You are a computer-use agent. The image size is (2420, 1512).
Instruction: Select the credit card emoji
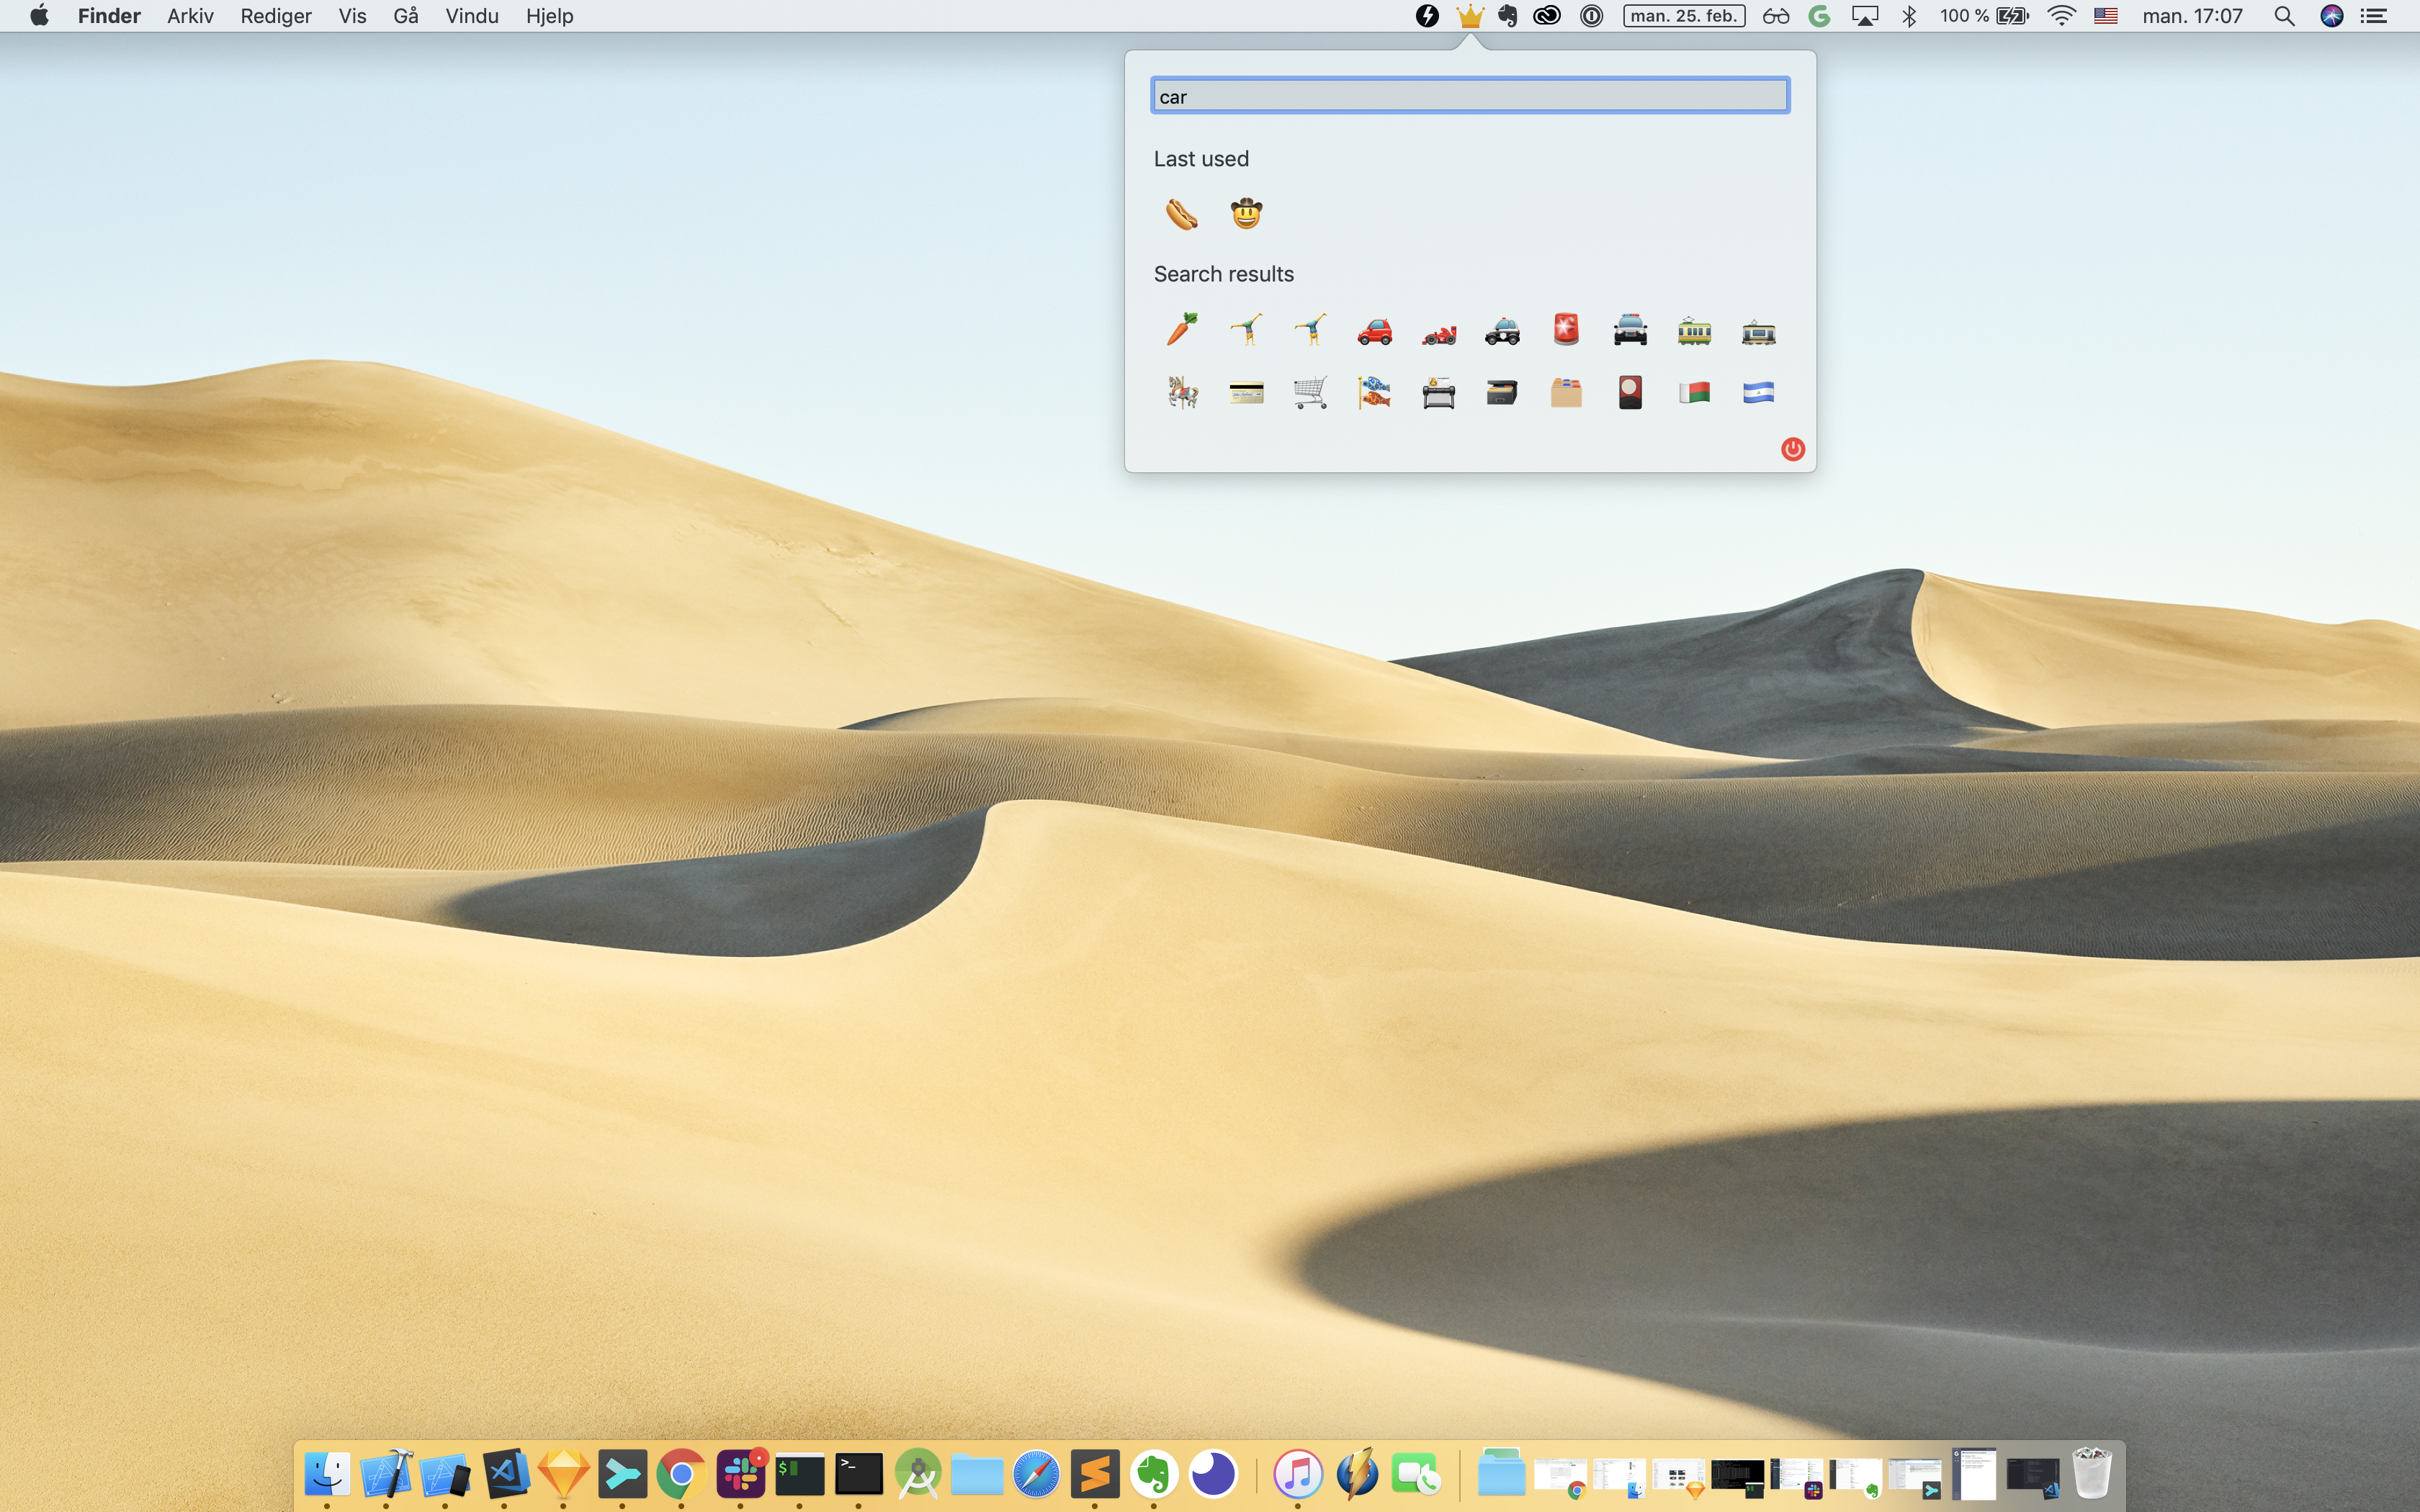[x=1246, y=393]
